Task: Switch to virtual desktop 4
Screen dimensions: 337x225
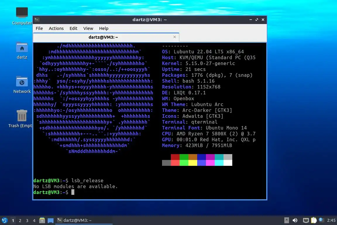Action: click(x=34, y=221)
